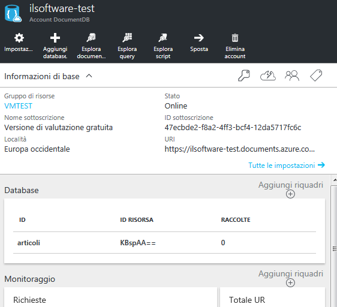The image size is (337, 307).
Task: Click the RACCOLTE column header
Action: 236,219
